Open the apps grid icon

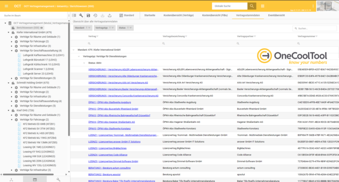(263, 6)
